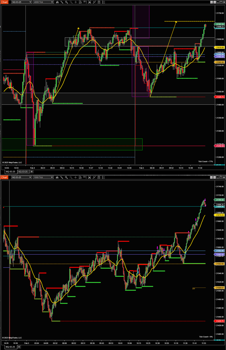Show Data Box icon in the 1000 Tick chart
Viewport: 226px width, 350px height.
(x=80, y=177)
